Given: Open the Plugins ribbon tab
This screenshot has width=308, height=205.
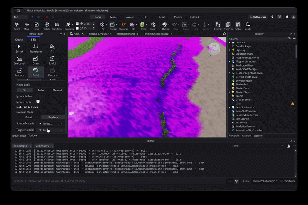Looking at the screenshot, I should (x=178, y=17).
